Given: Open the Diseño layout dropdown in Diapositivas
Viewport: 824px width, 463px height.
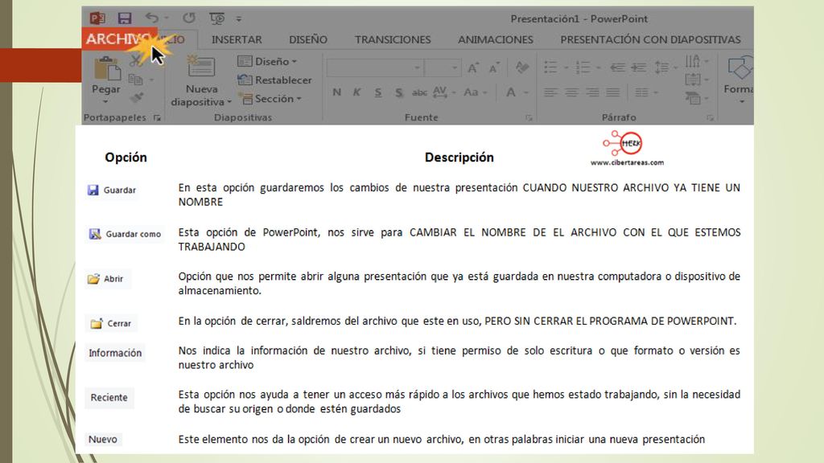Looking at the screenshot, I should coord(267,61).
